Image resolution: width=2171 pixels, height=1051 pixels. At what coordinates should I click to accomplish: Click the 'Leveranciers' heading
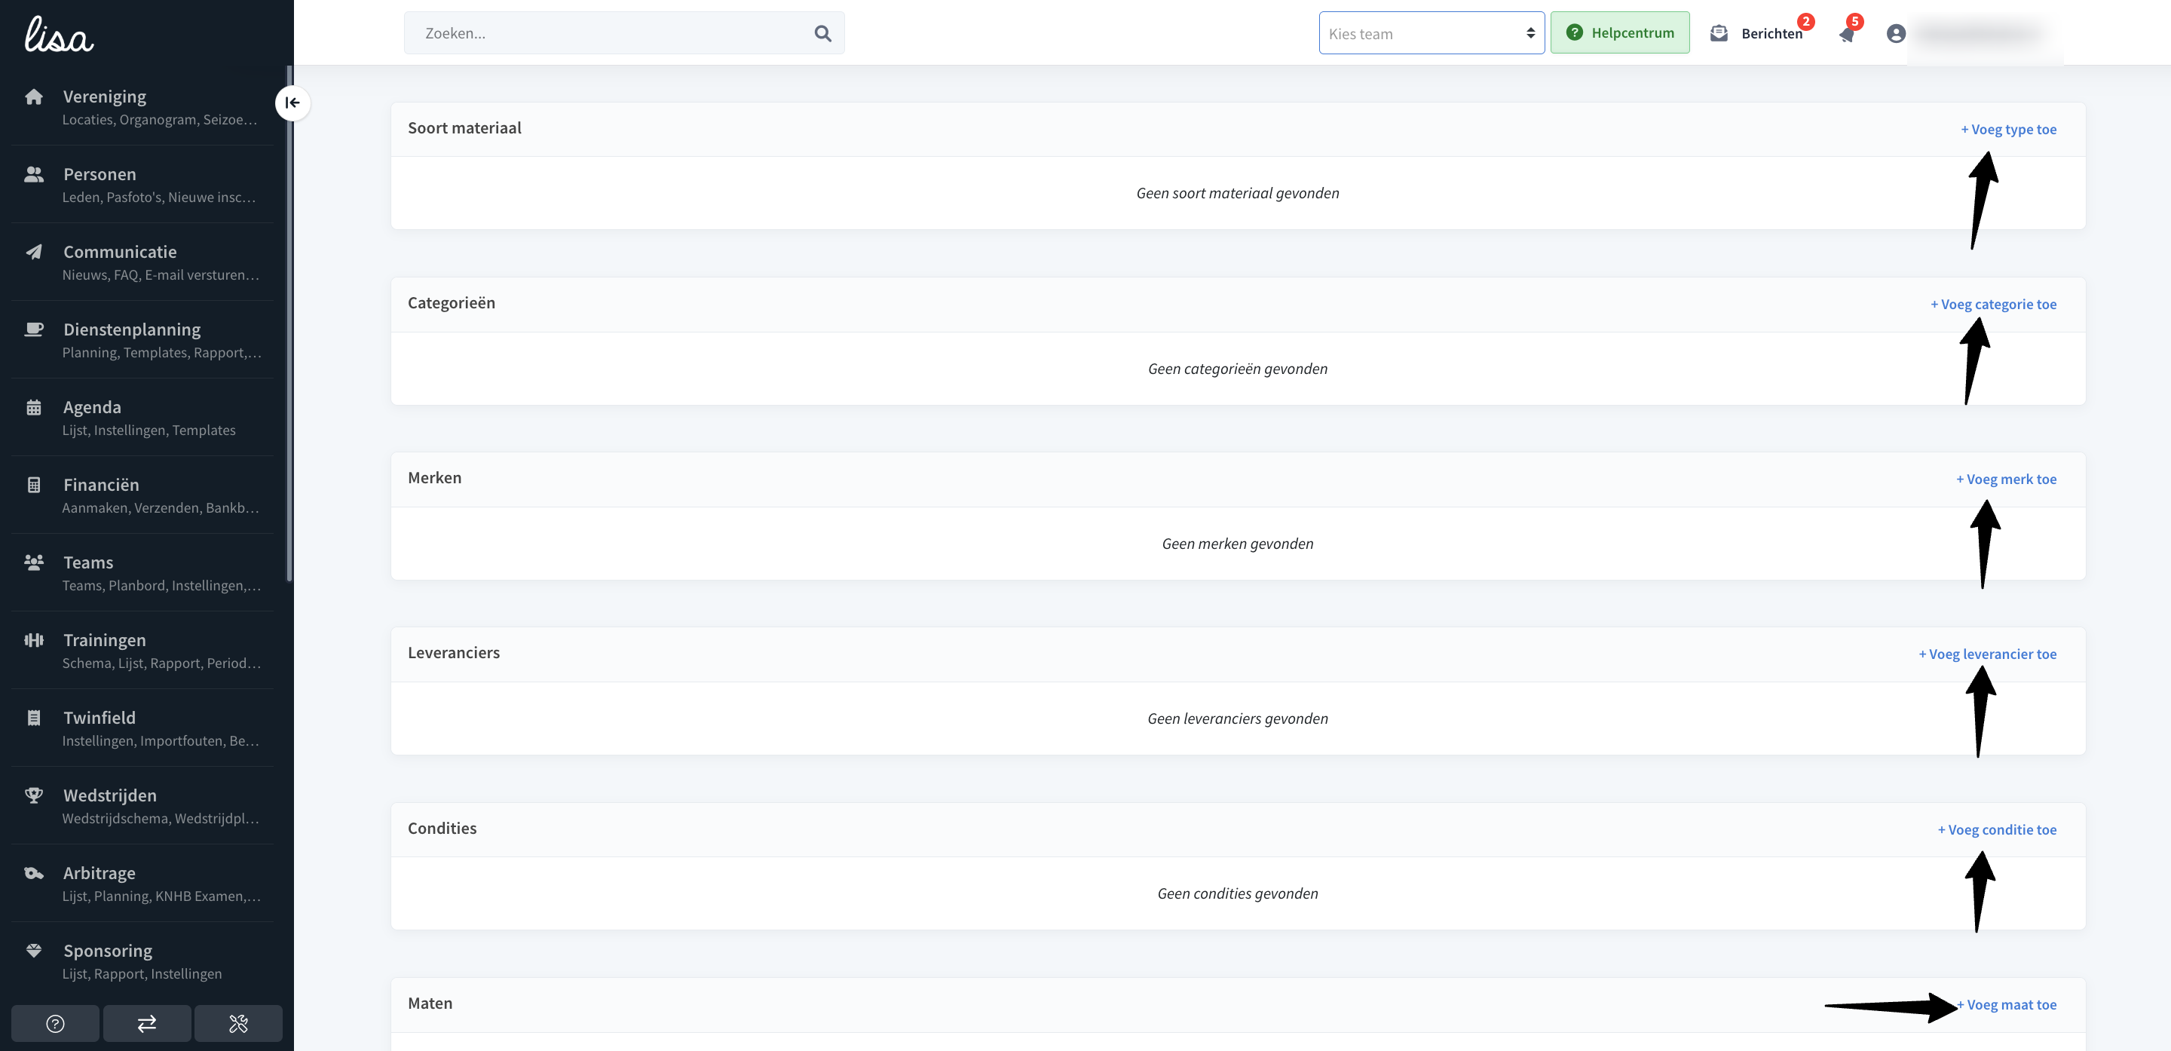coord(453,653)
